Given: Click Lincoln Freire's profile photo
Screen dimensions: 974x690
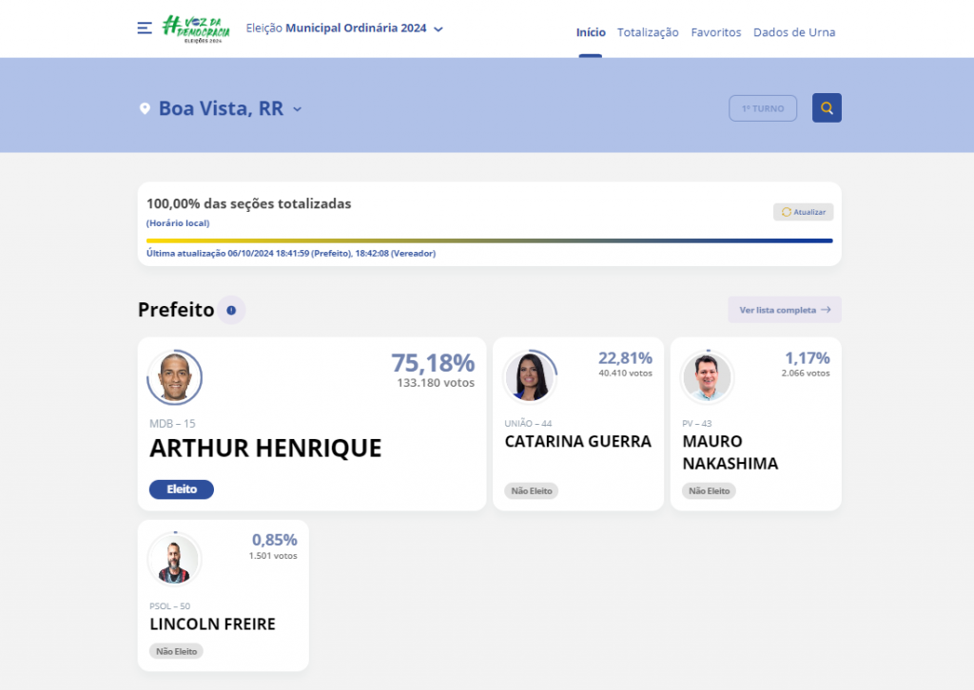Looking at the screenshot, I should coord(174,560).
